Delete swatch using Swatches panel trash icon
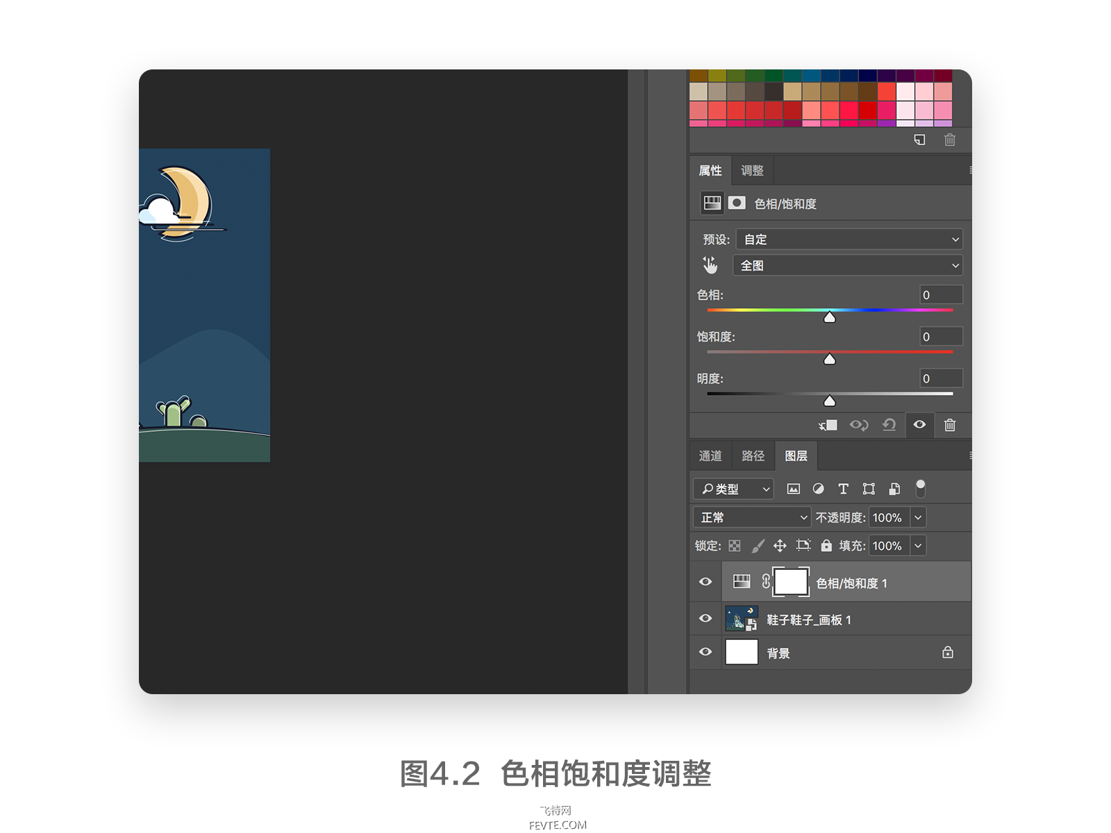This screenshot has height=833, width=1111. (x=950, y=140)
